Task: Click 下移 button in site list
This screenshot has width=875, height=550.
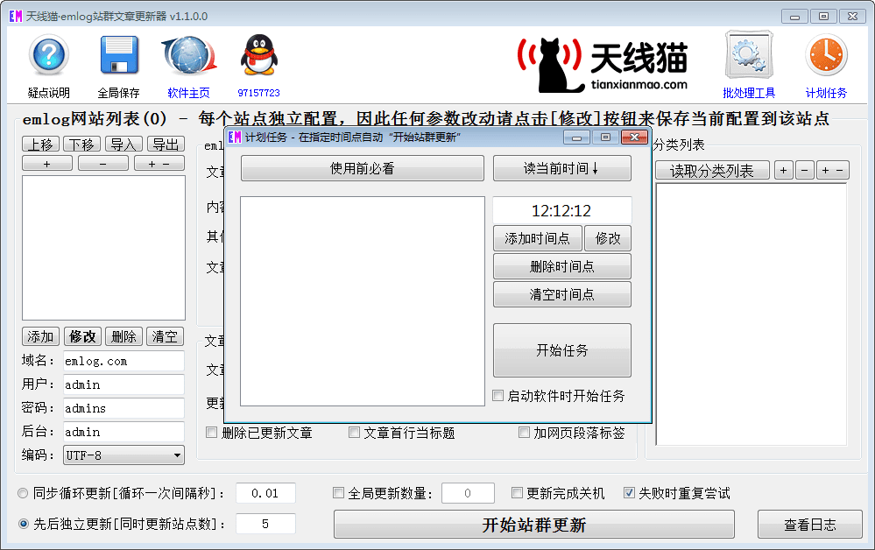Action: [x=82, y=144]
